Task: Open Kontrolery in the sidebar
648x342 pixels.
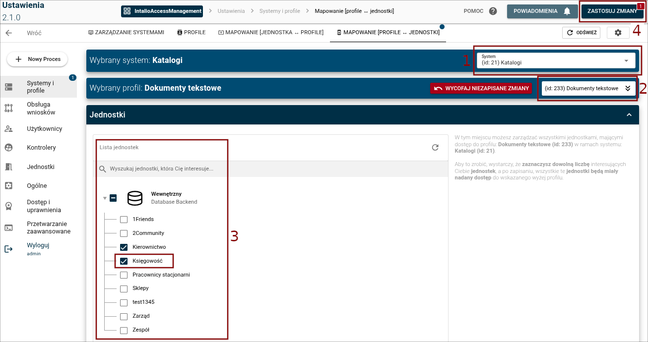Action: [x=39, y=148]
